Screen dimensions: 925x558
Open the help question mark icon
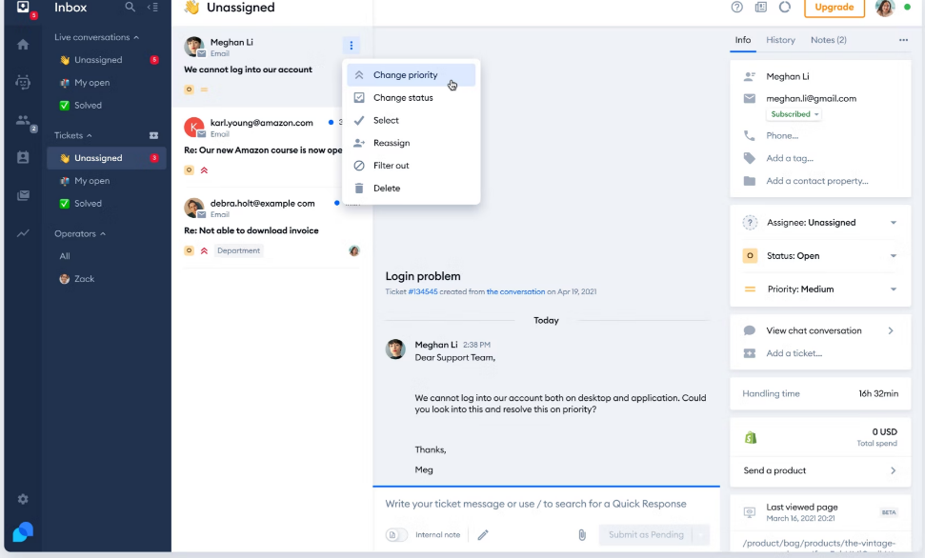point(736,9)
